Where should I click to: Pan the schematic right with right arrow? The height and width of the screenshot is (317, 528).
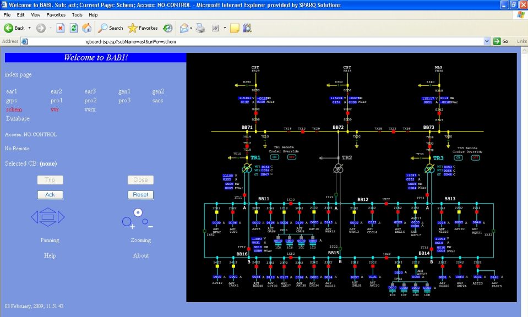(x=61, y=217)
